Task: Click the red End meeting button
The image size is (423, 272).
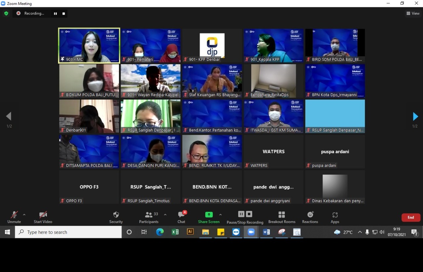Action: point(411,218)
